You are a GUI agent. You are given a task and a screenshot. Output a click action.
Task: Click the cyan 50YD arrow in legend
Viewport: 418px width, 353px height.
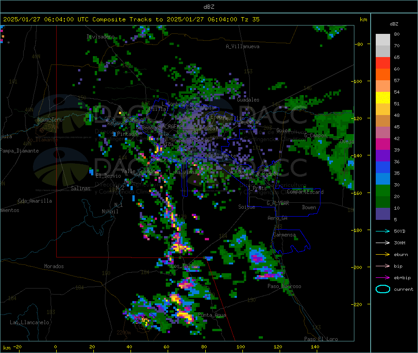(x=383, y=231)
